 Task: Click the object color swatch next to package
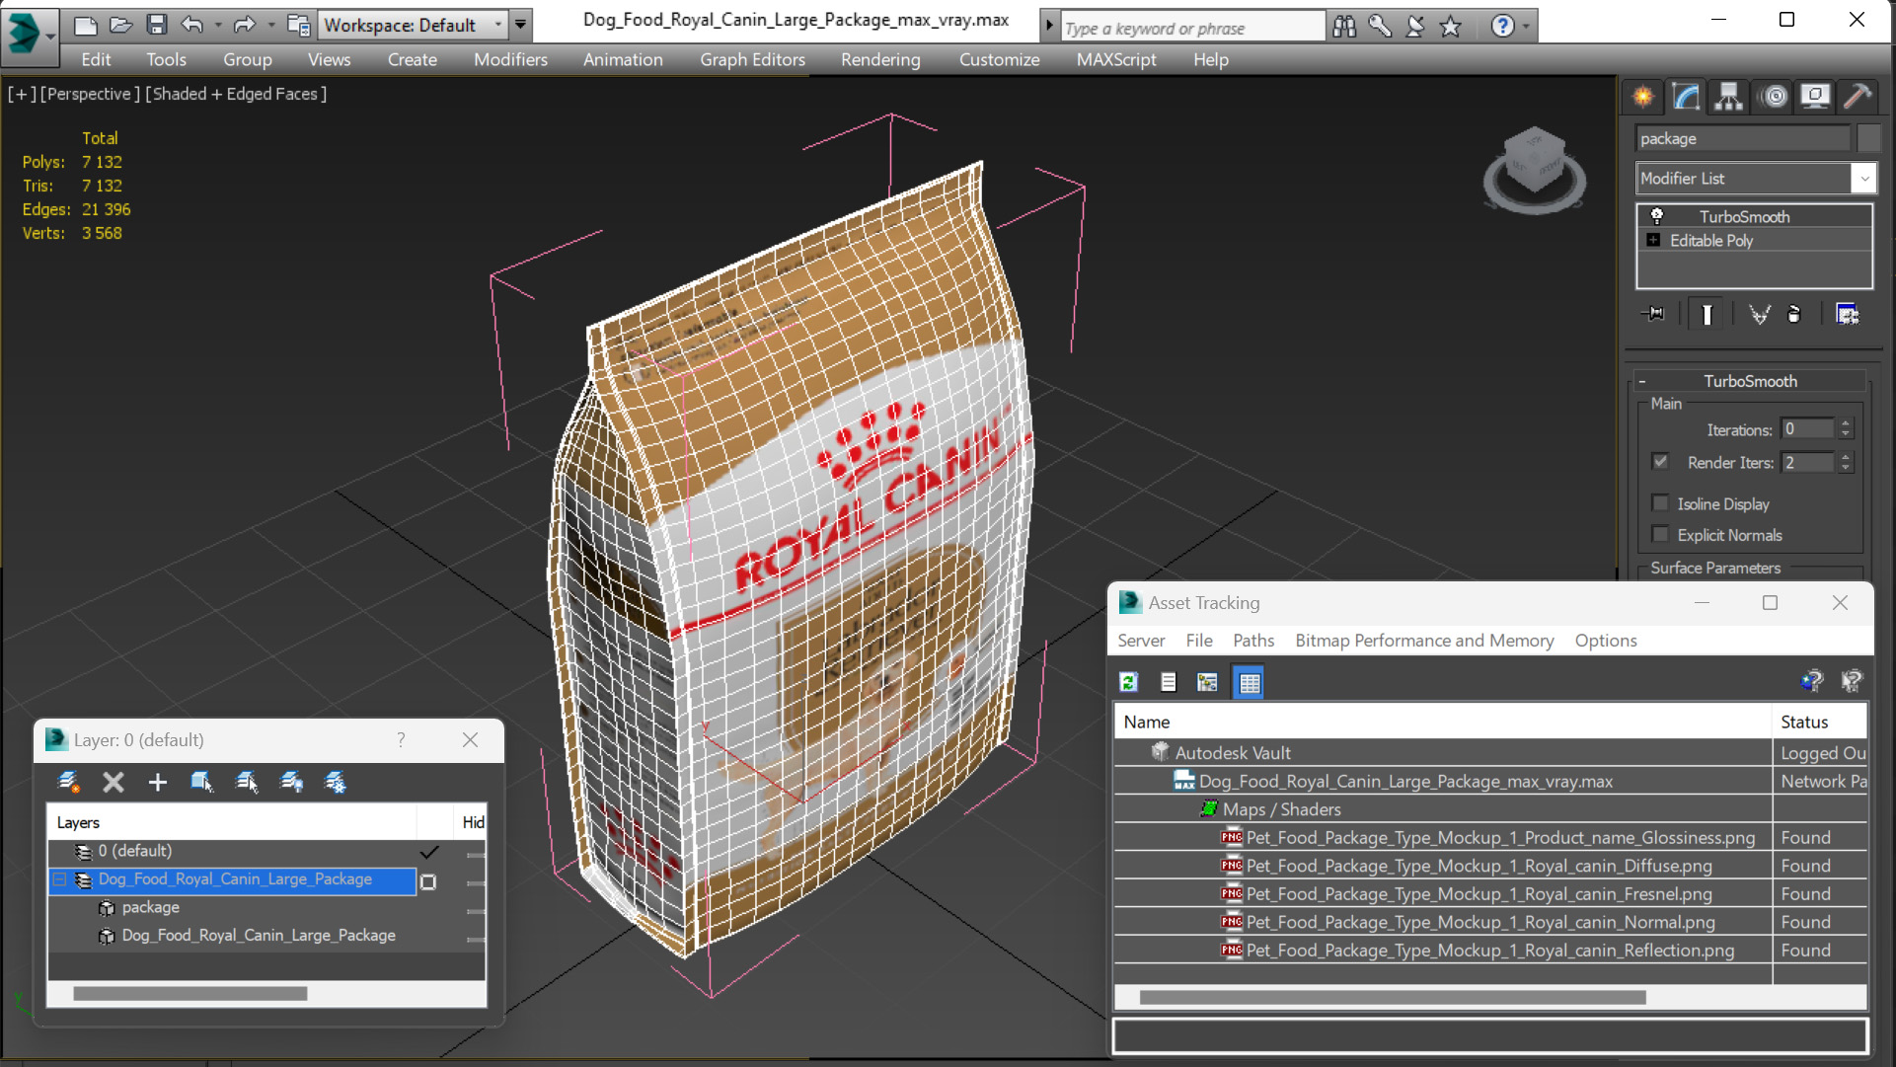[x=1867, y=138]
